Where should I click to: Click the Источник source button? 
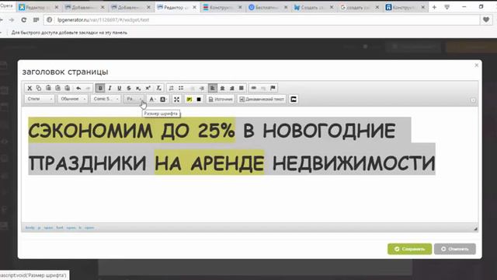[221, 100]
